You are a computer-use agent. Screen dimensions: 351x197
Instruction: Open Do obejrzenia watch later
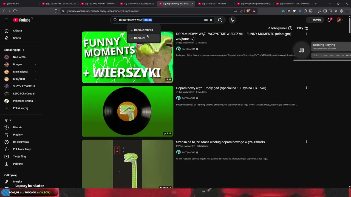point(21,142)
